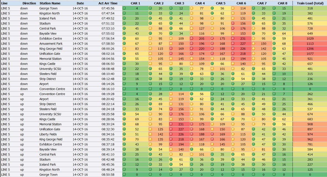Click the red circle beside 188 in CAR 5
The height and width of the screenshot is (177, 327).
click(x=212, y=49)
